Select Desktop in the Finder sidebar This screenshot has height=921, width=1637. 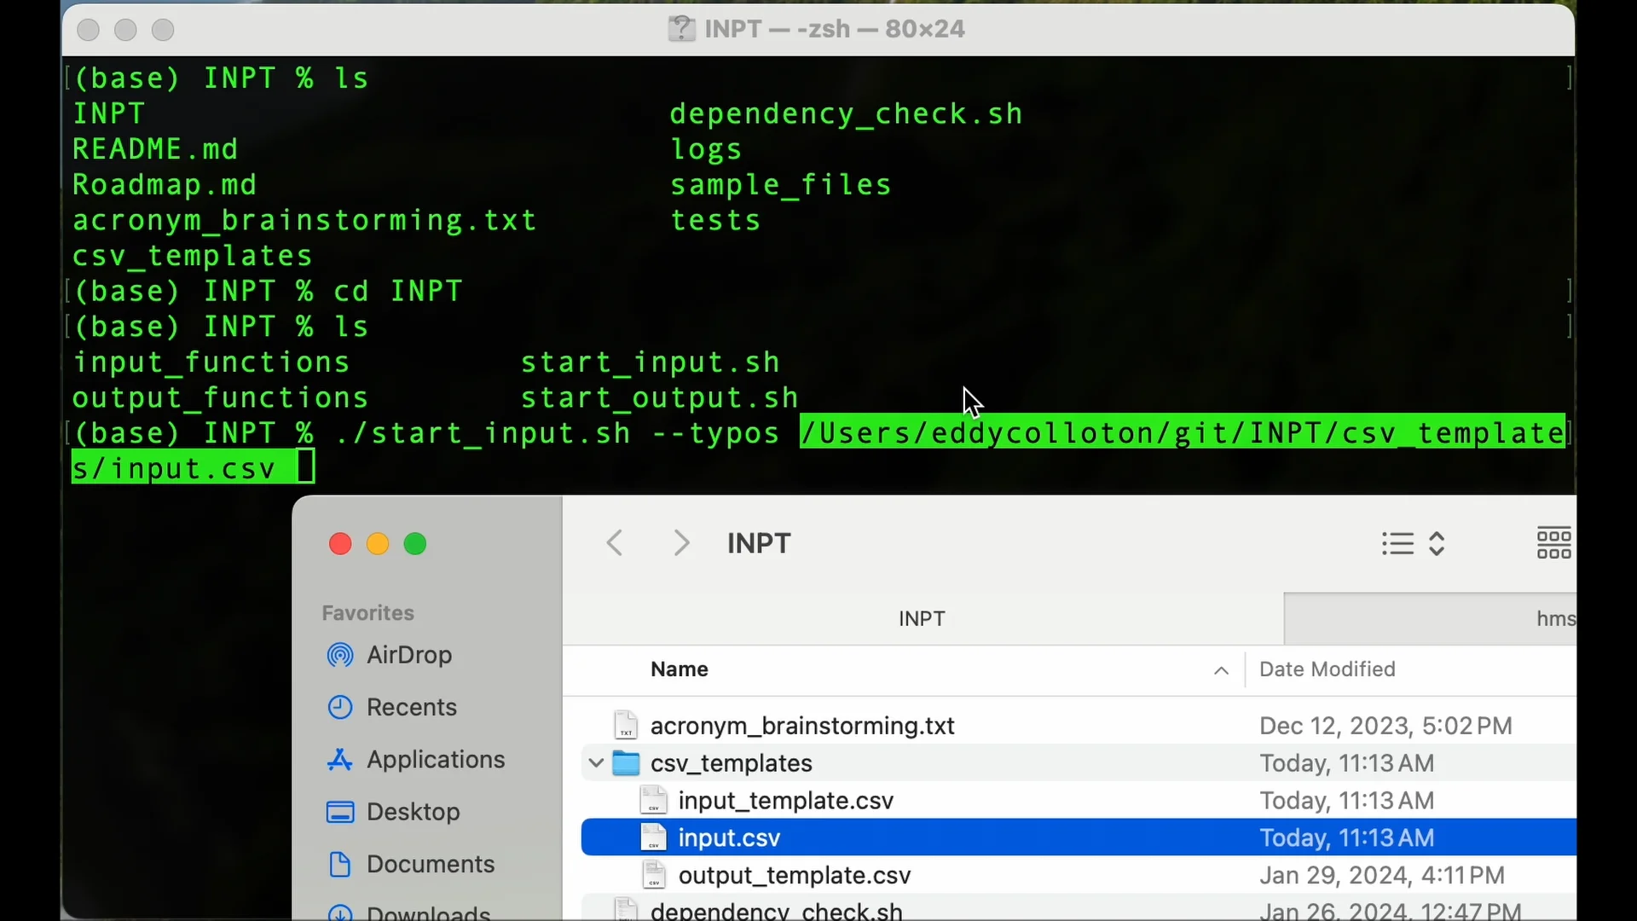[414, 811]
